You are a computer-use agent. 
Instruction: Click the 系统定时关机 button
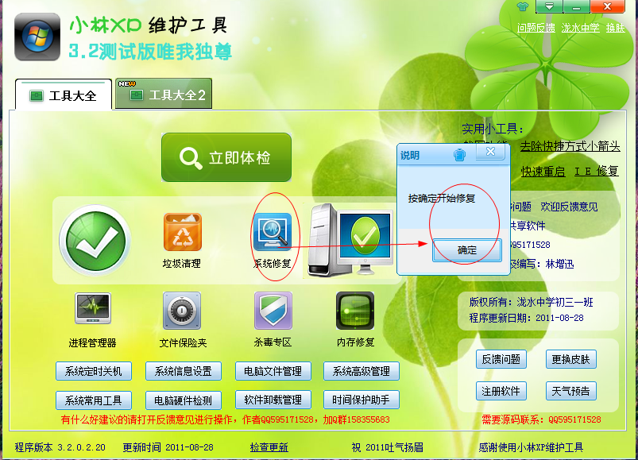click(94, 371)
